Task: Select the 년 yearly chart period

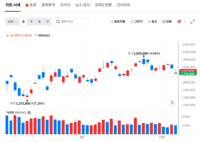Action: (x=47, y=22)
